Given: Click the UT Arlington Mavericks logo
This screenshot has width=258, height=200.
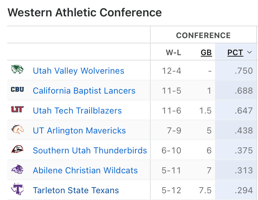Looking at the screenshot, I should 17,130.
